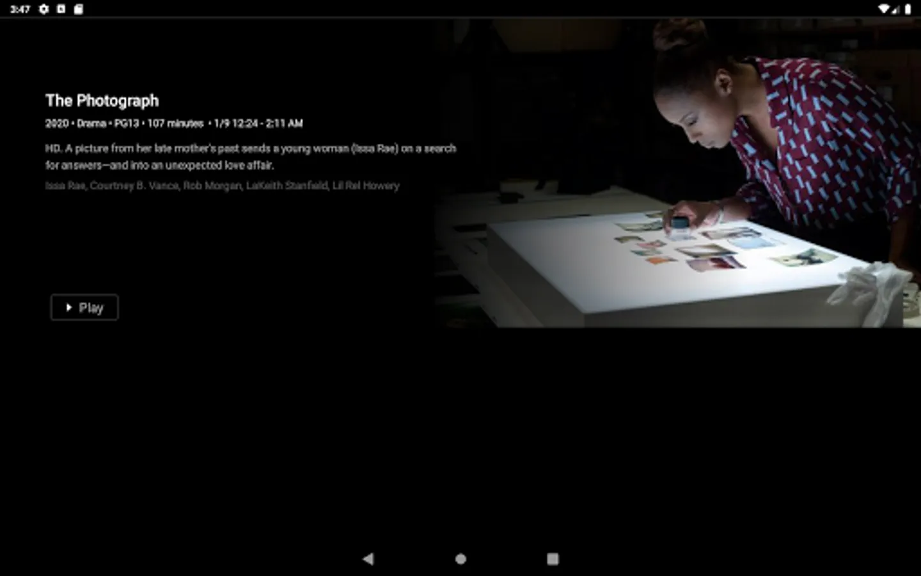The height and width of the screenshot is (576, 921).
Task: Select the description starting 'HD. A picture'
Action: click(x=251, y=157)
